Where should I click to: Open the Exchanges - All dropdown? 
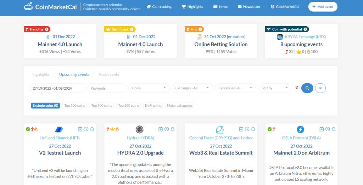[x=192, y=88]
